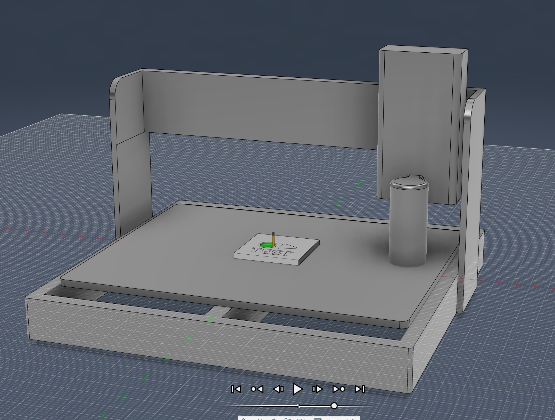
Task: Play the animation in reverse
Action: coord(257,389)
